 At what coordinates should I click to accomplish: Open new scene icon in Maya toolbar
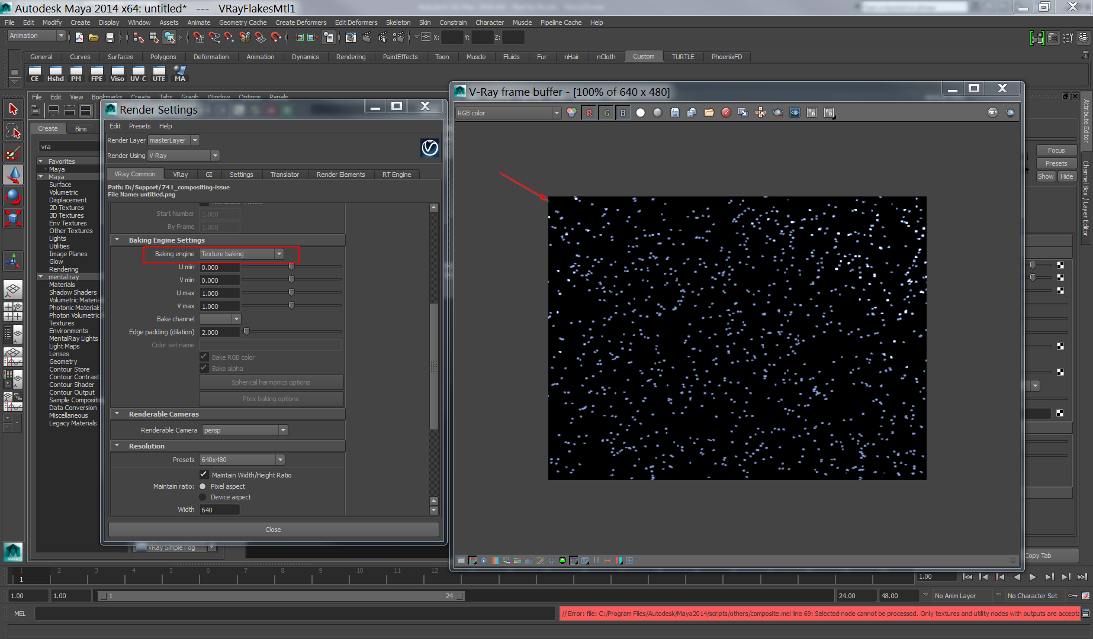(x=79, y=37)
